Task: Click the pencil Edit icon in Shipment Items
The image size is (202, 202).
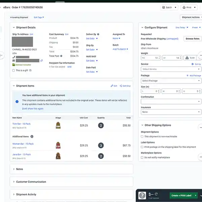Action: click(x=112, y=86)
